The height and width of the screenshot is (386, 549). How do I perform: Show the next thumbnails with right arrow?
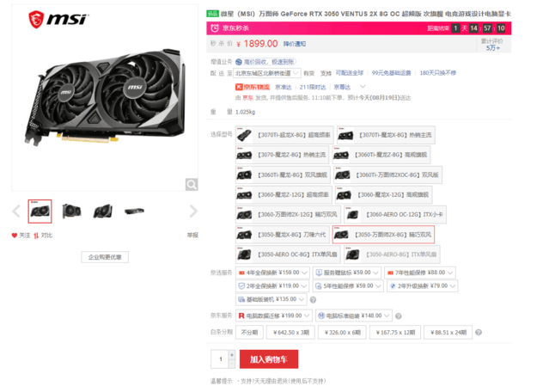pos(193,211)
